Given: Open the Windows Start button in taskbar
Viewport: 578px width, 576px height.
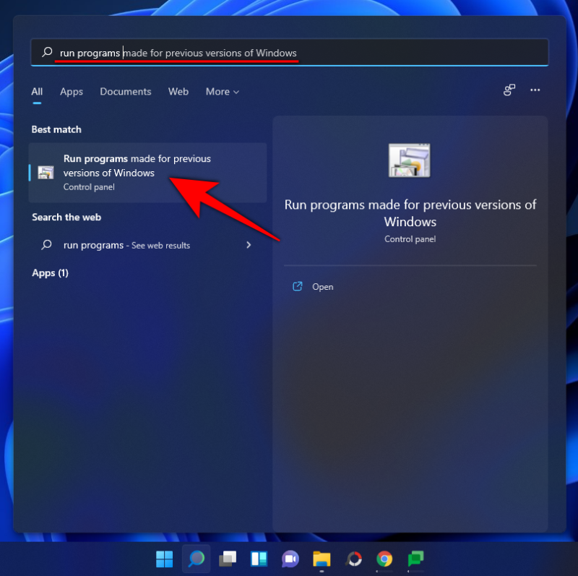Looking at the screenshot, I should click(165, 559).
